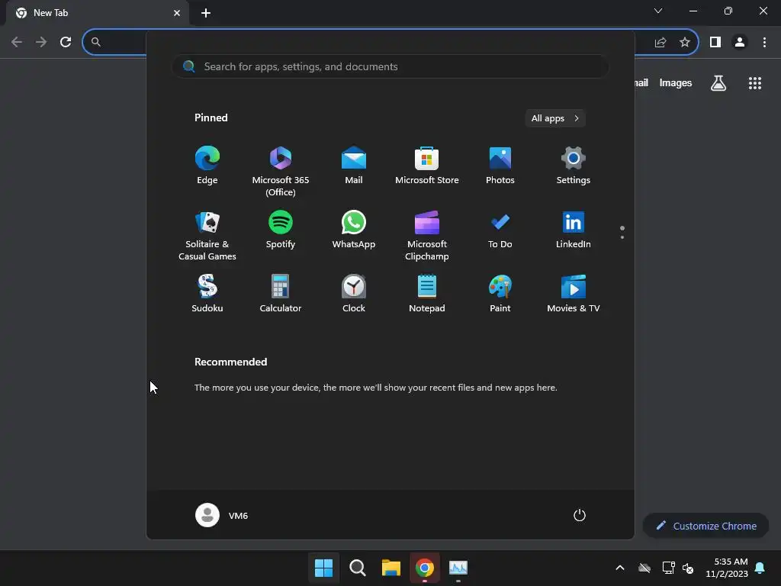Launch Solitaire & Casual Games
This screenshot has height=586, width=781.
coord(207,236)
